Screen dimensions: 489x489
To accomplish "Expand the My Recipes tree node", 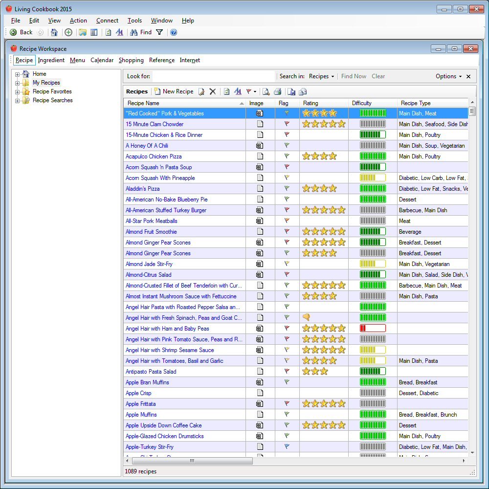I will pos(18,83).
